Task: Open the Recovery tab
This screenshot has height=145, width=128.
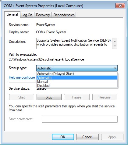Action: 43,15
